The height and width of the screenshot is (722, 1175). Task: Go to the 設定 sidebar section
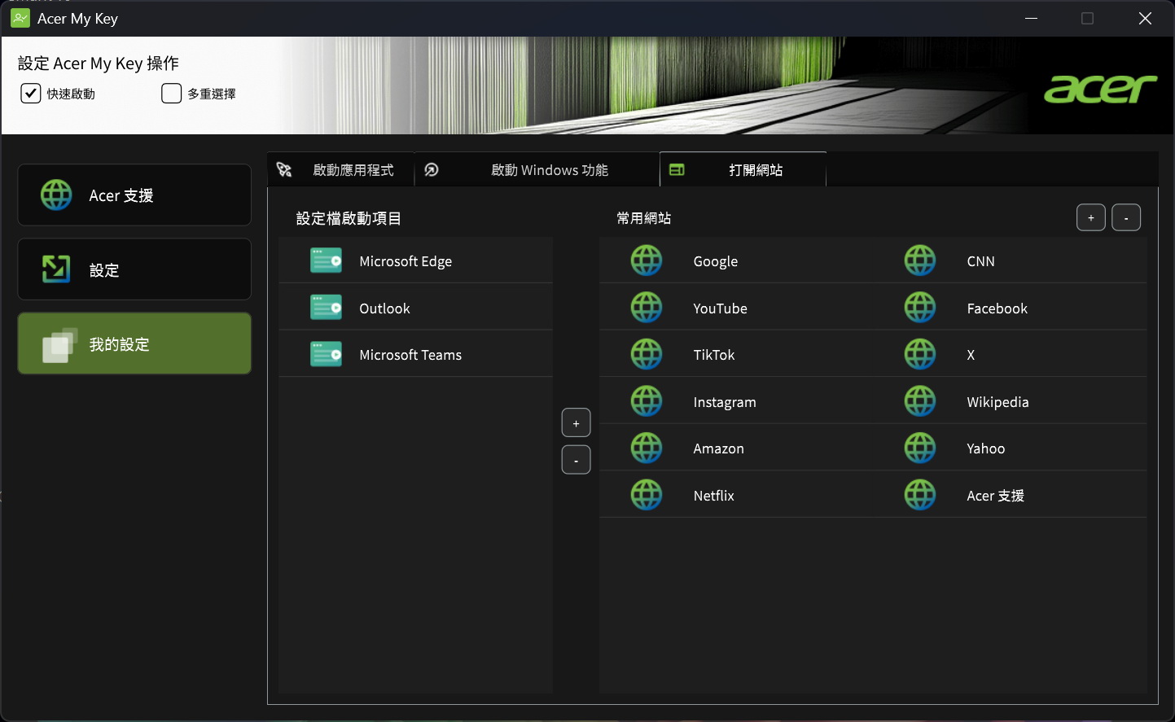click(x=134, y=269)
